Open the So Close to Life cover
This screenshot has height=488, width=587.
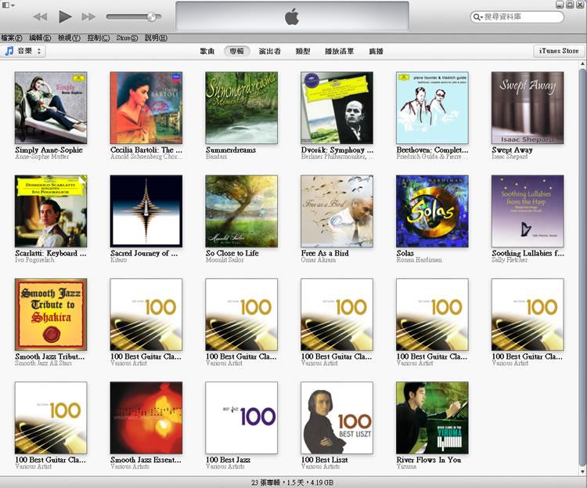(x=242, y=211)
